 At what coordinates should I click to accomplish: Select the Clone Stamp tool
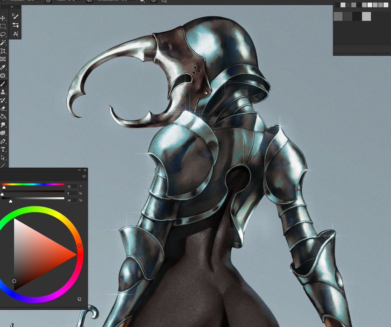(x=3, y=92)
